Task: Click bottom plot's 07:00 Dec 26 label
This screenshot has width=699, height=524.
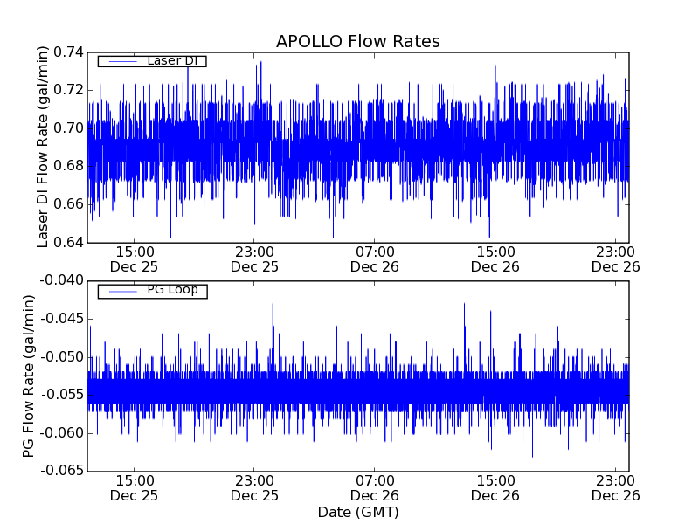Action: [375, 488]
